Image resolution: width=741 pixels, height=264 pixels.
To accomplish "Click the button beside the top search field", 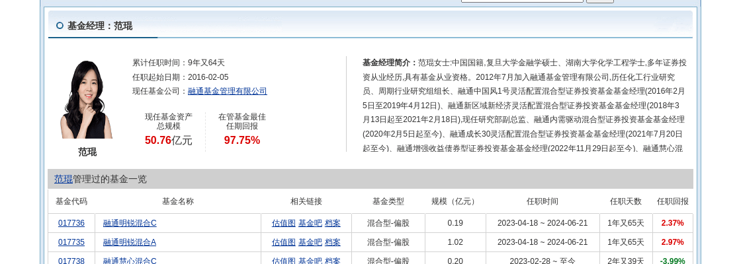I will coord(599,1).
